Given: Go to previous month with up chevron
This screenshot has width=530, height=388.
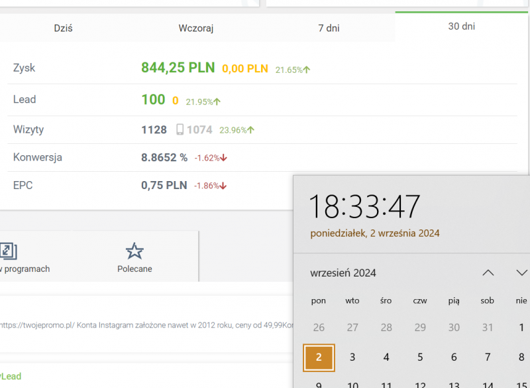Looking at the screenshot, I should [488, 273].
